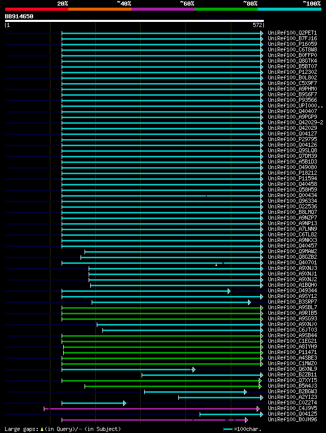Select the UniRef100_Q40457 label

click(x=292, y=246)
